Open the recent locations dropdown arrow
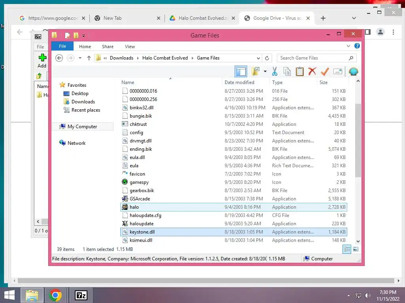405x303 pixels. (x=80, y=58)
